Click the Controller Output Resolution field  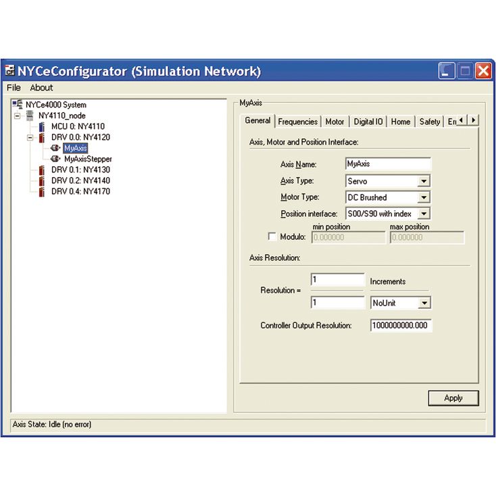pyautogui.click(x=401, y=326)
